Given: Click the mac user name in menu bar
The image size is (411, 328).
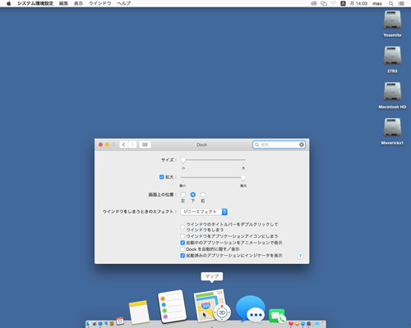Looking at the screenshot, I should [x=377, y=3].
